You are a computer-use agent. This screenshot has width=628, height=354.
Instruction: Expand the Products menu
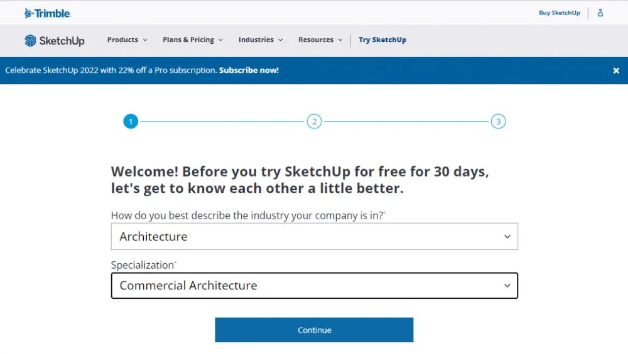[127, 40]
